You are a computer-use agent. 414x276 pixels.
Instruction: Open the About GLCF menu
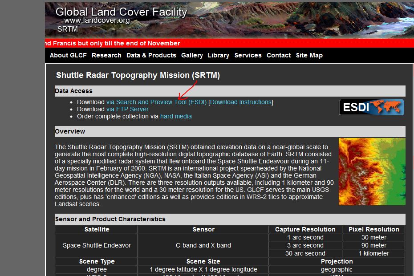[x=68, y=55]
